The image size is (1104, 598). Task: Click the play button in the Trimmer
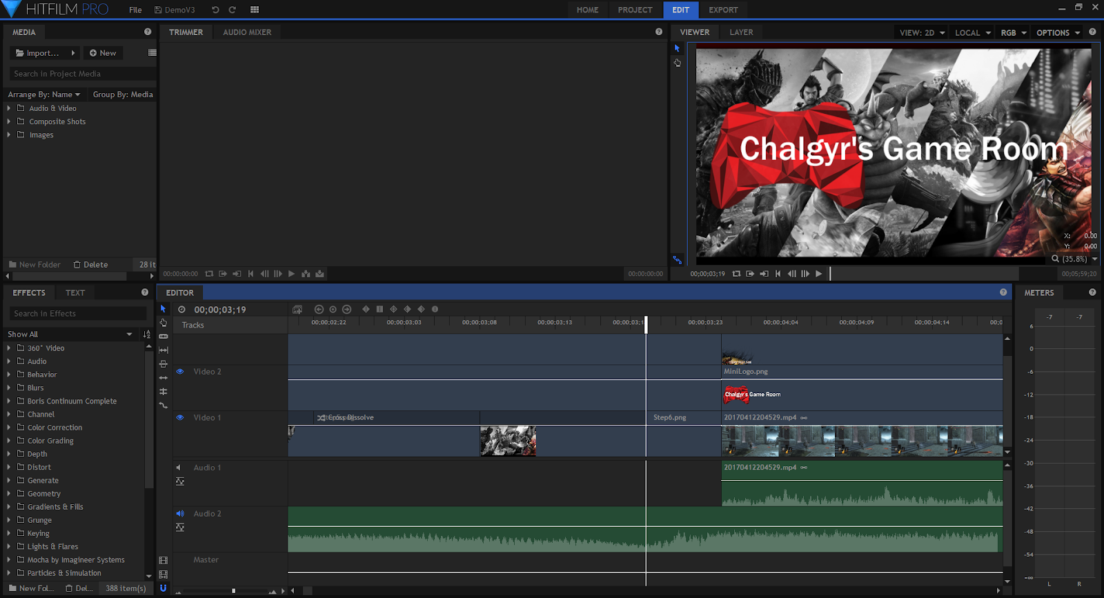pos(291,274)
